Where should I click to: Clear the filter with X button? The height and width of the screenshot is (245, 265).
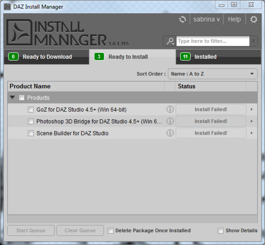coord(253,41)
